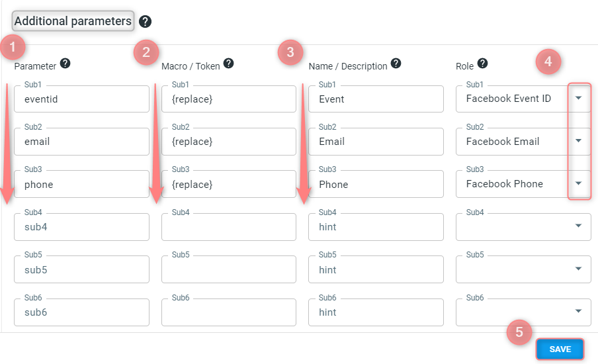Click the SAVE button

click(560, 349)
